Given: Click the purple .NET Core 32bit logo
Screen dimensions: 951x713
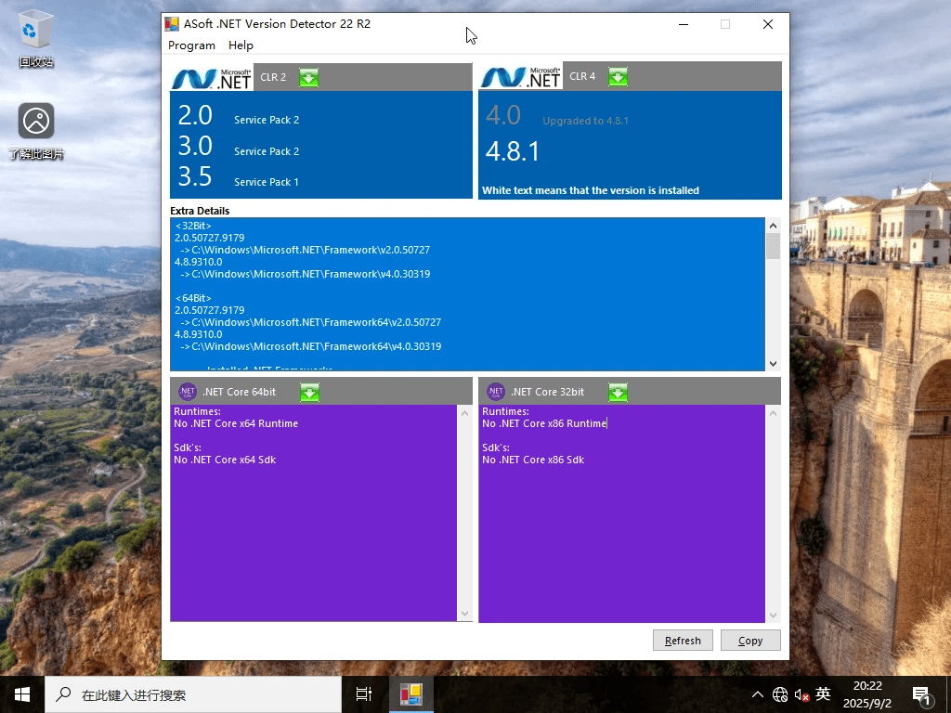Looking at the screenshot, I should (495, 392).
